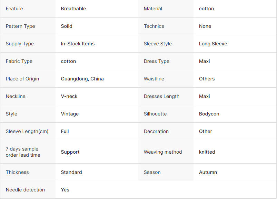Click the Support value text
The height and width of the screenshot is (199, 277).
point(70,152)
